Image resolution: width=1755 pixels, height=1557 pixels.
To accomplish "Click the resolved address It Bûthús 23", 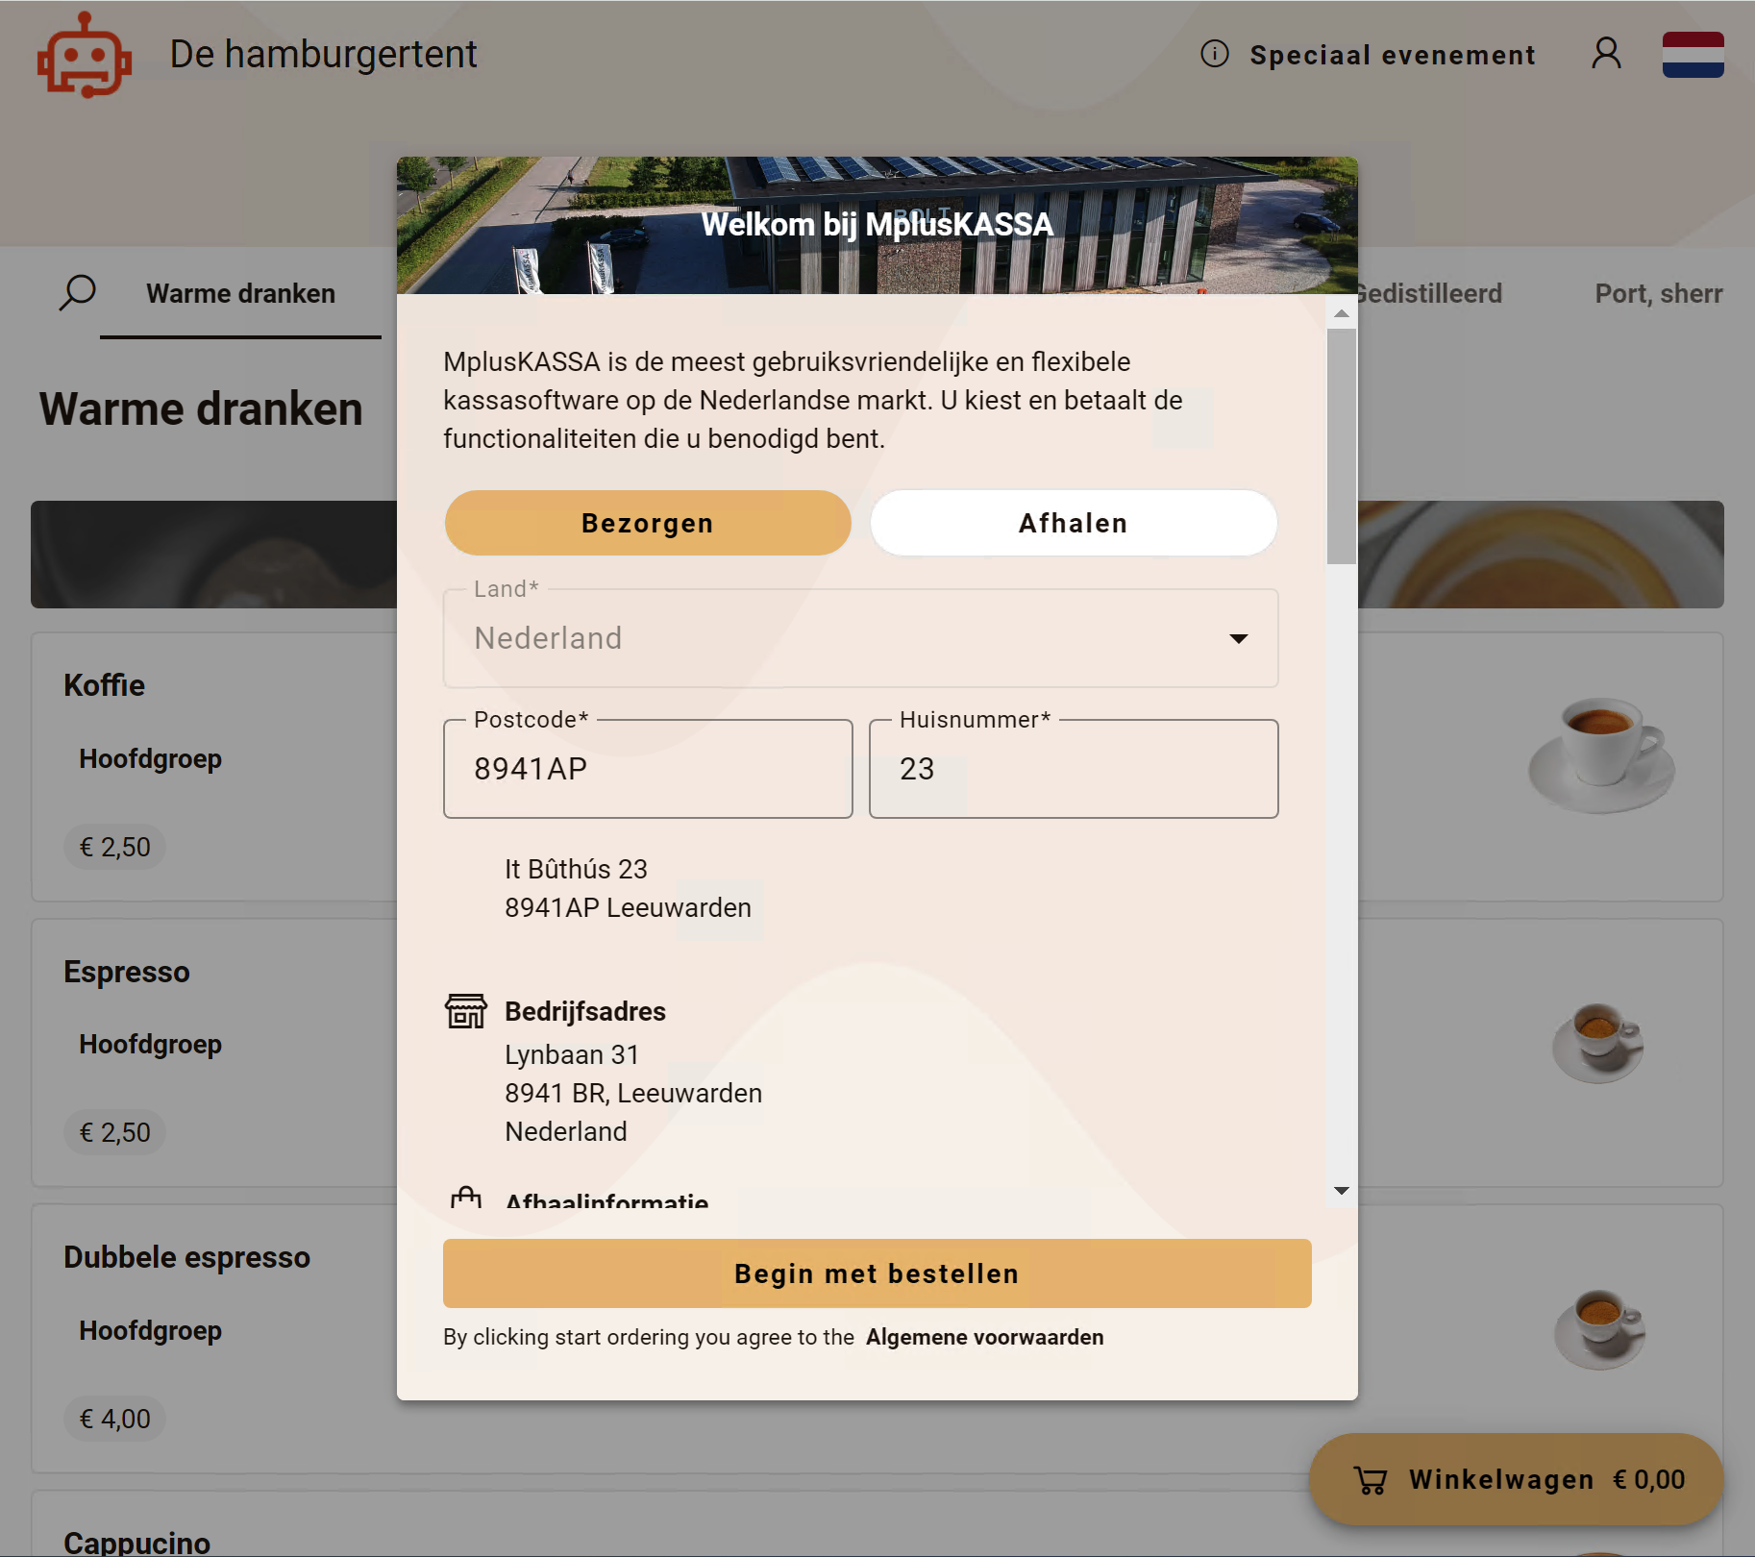I will click(576, 869).
